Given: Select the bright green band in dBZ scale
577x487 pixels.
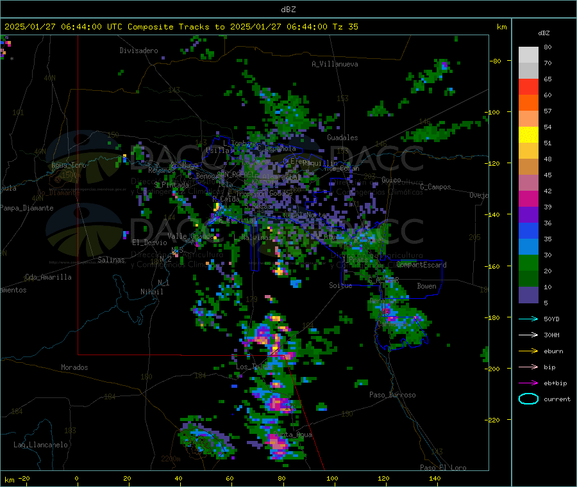Looking at the screenshot, I should tap(528, 262).
